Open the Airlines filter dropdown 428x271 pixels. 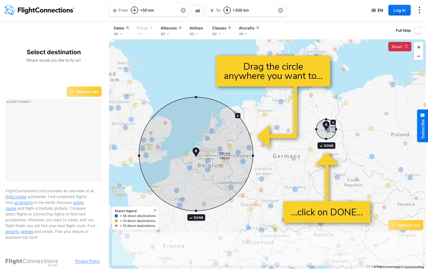(x=194, y=34)
